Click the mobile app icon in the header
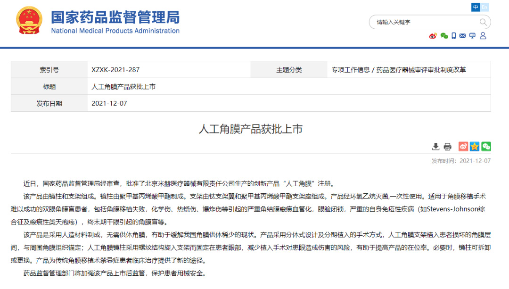 click(453, 35)
